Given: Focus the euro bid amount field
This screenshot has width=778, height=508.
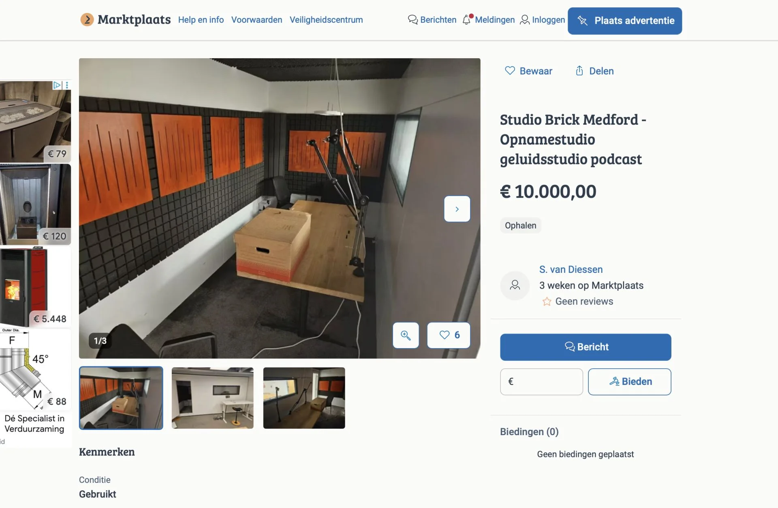Looking at the screenshot, I should click(x=541, y=382).
